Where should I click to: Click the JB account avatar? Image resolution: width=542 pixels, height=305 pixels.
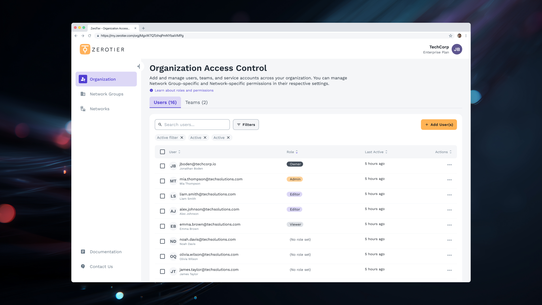click(457, 49)
